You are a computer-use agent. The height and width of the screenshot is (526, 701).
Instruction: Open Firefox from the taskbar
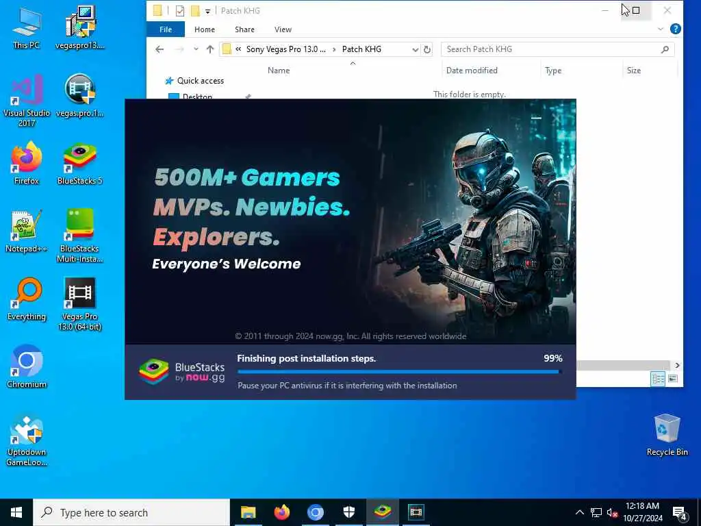[x=281, y=512]
